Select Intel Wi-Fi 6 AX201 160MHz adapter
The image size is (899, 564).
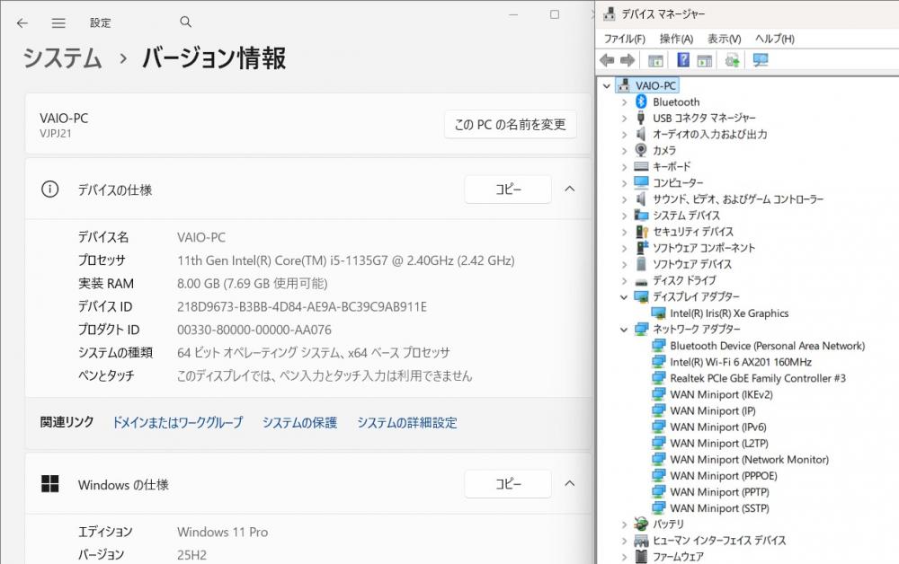[x=740, y=362]
